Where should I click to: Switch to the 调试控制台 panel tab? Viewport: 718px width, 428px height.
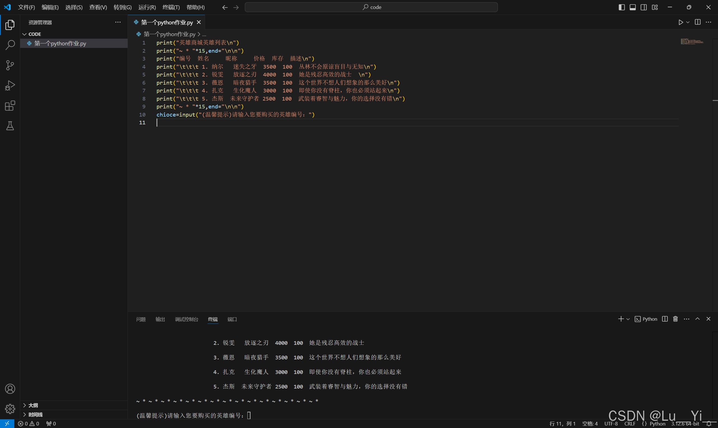[187, 319]
